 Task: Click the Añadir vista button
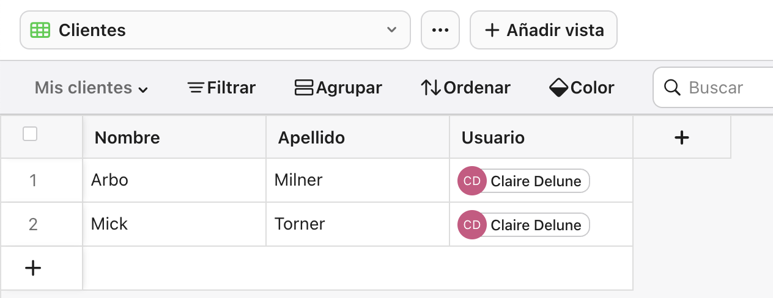coord(543,30)
